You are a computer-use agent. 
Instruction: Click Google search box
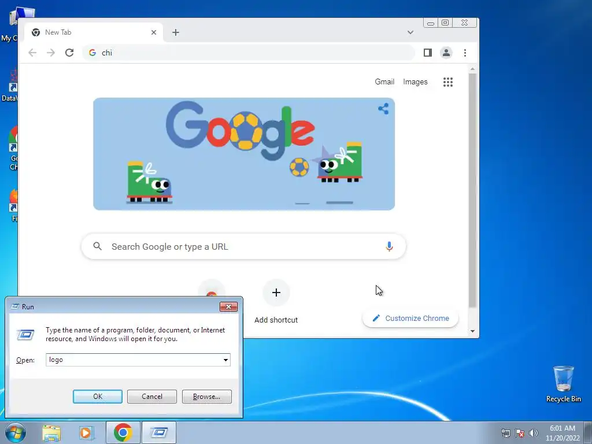243,246
